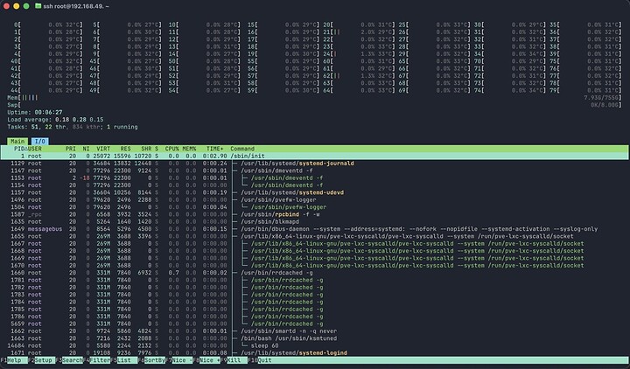630x369 pixels.
Task: Sort by USER column header
Action: point(35,149)
